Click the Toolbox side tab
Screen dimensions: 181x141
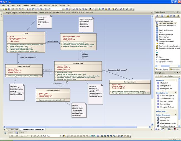(x=1, y=14)
